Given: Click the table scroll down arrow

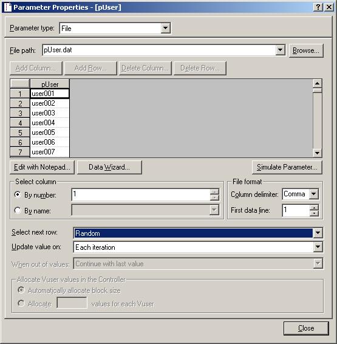Looking at the screenshot, I should (317, 153).
